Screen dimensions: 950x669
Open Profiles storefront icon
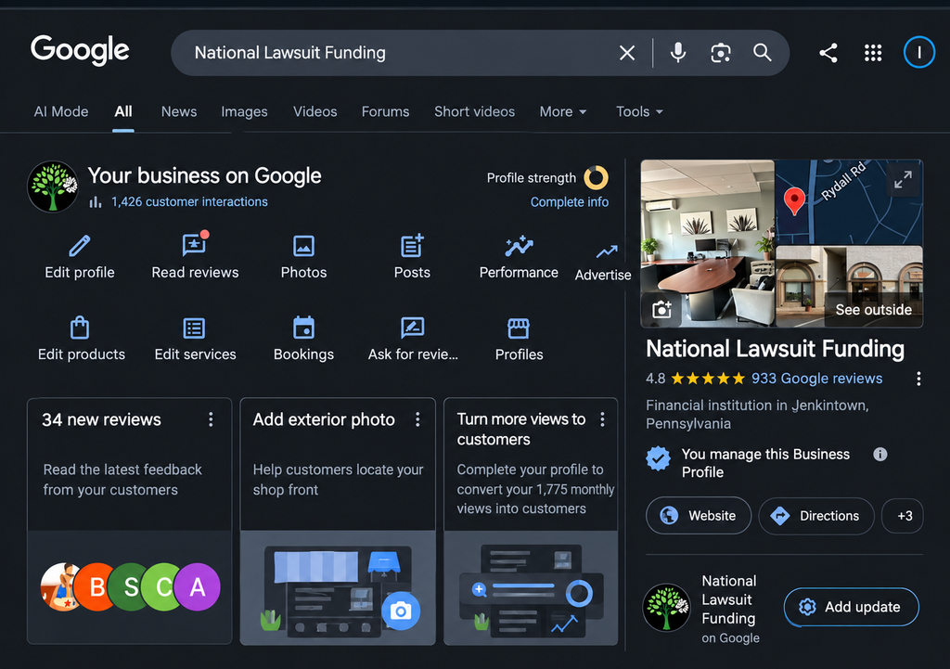(x=519, y=328)
